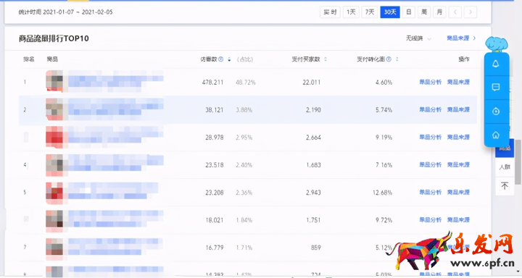Open 商品来源 for rank 2 product

coord(458,109)
